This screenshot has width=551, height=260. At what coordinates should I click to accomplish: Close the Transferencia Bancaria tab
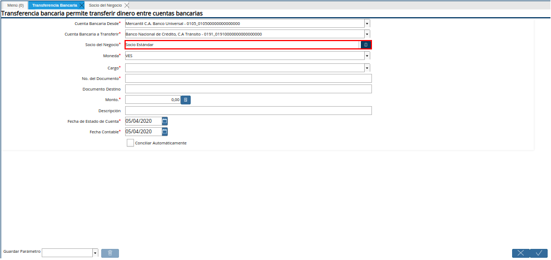tap(82, 5)
